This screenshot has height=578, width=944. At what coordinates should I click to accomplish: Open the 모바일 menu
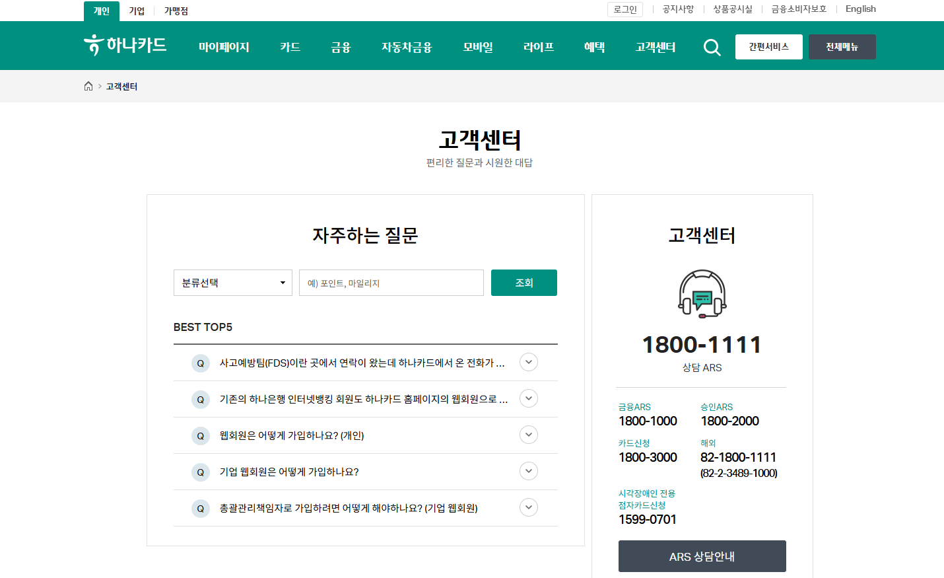(478, 47)
